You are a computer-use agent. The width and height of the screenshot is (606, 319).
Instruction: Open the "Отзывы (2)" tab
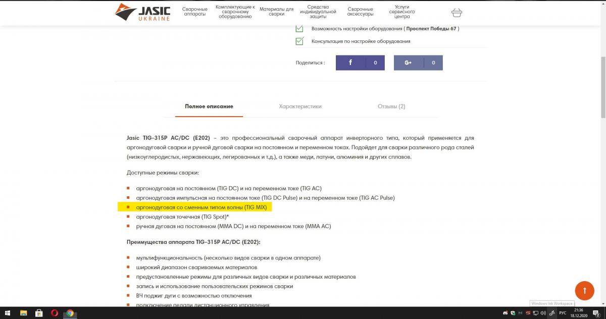(x=391, y=107)
